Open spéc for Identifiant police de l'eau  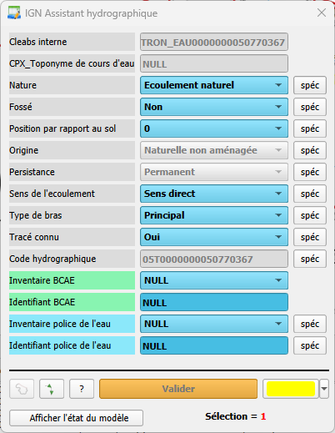[310, 345]
